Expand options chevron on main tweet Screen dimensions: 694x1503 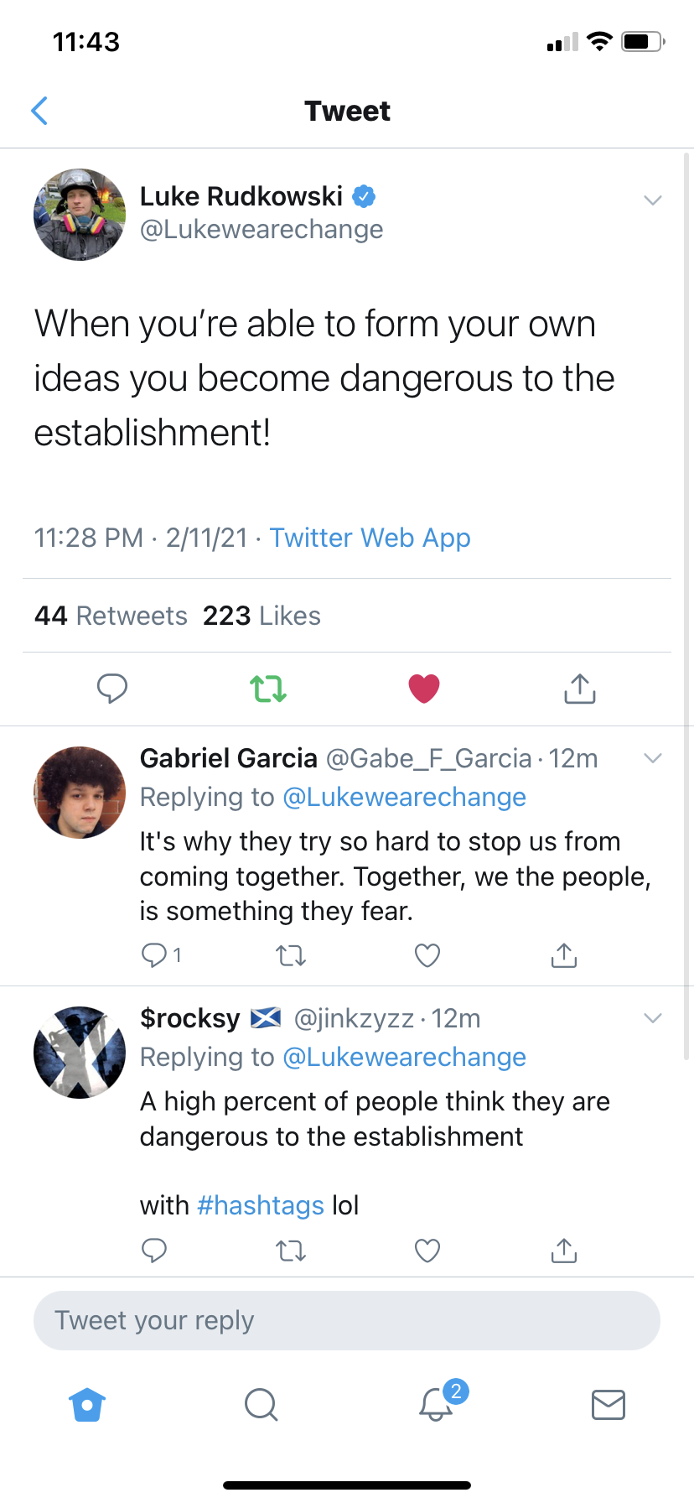[653, 200]
